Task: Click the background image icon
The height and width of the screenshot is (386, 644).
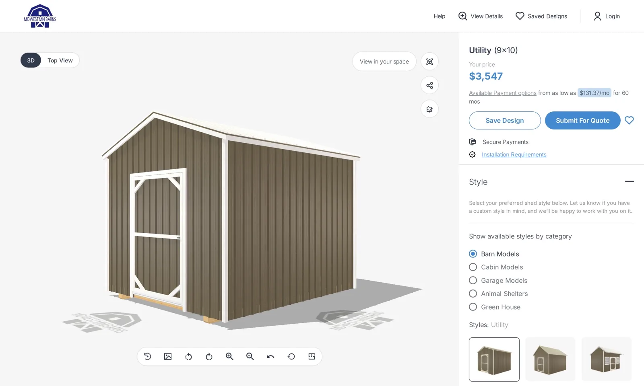Action: 168,357
